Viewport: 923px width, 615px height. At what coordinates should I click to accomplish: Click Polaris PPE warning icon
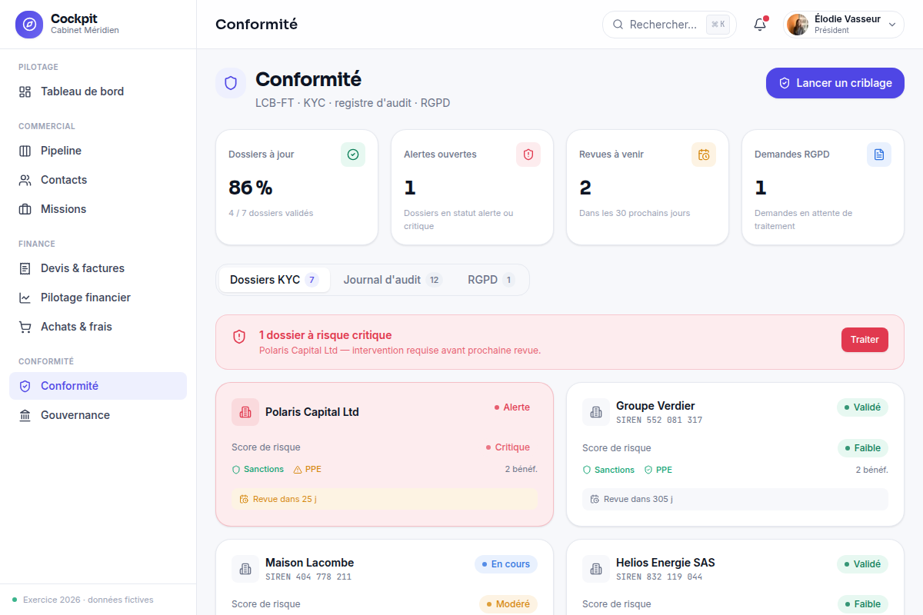click(298, 469)
